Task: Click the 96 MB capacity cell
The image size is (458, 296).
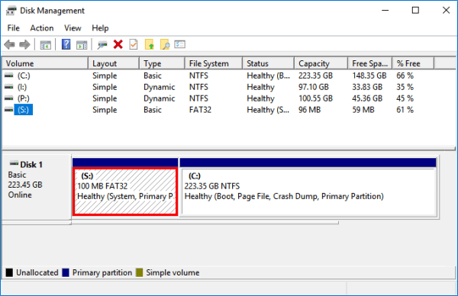Action: 309,110
